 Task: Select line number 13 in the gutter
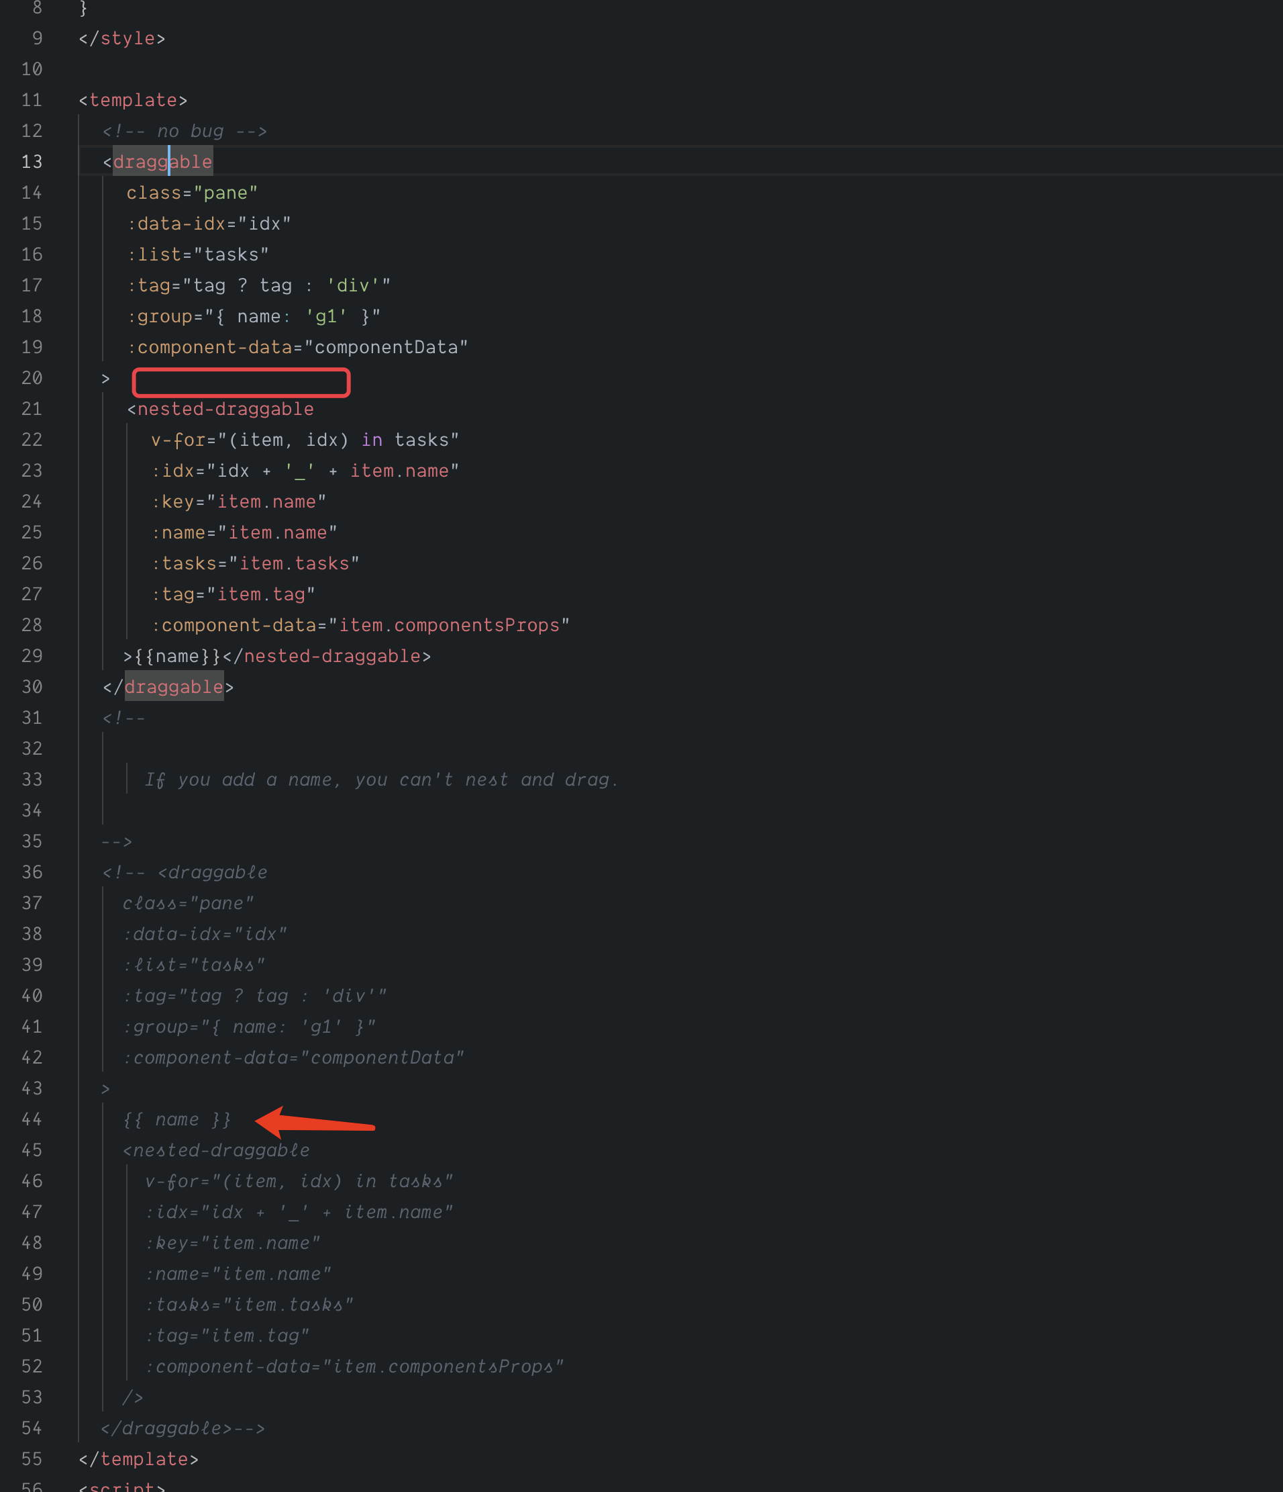click(x=32, y=161)
